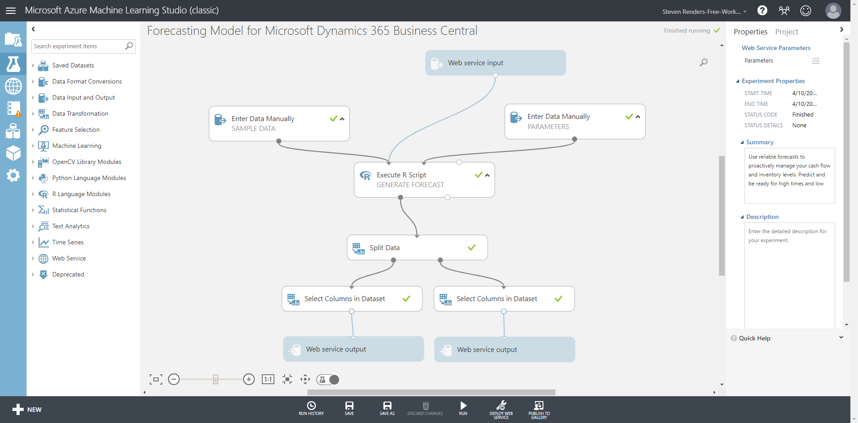This screenshot has height=423, width=858.
Task: Select the Web service input module
Action: point(496,63)
